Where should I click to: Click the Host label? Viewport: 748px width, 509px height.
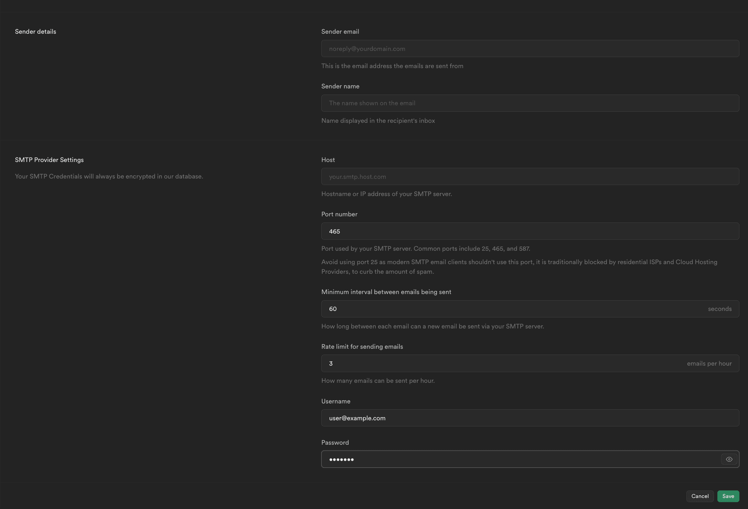[x=328, y=160]
